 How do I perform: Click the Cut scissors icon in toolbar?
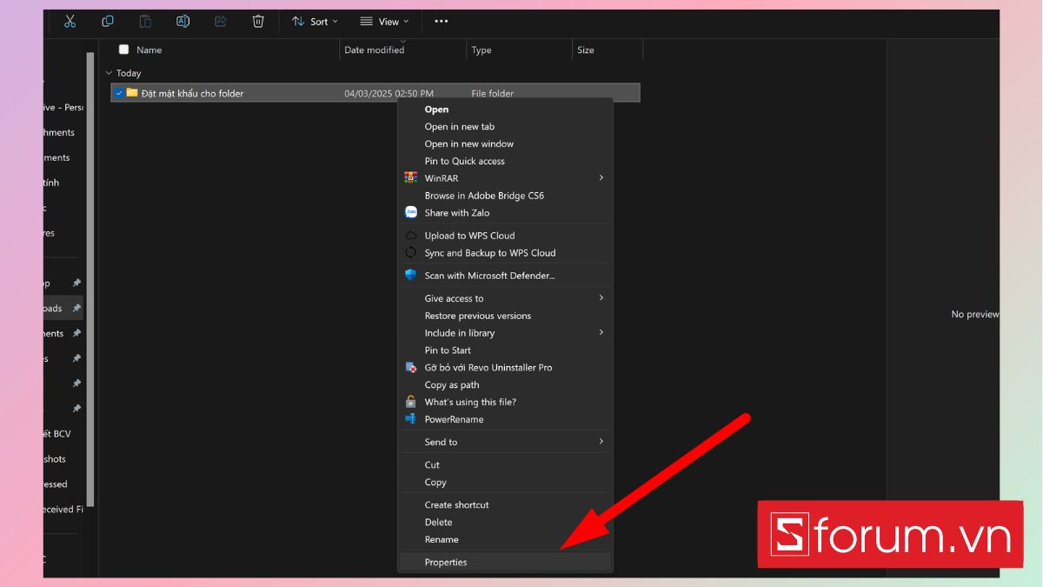click(70, 21)
